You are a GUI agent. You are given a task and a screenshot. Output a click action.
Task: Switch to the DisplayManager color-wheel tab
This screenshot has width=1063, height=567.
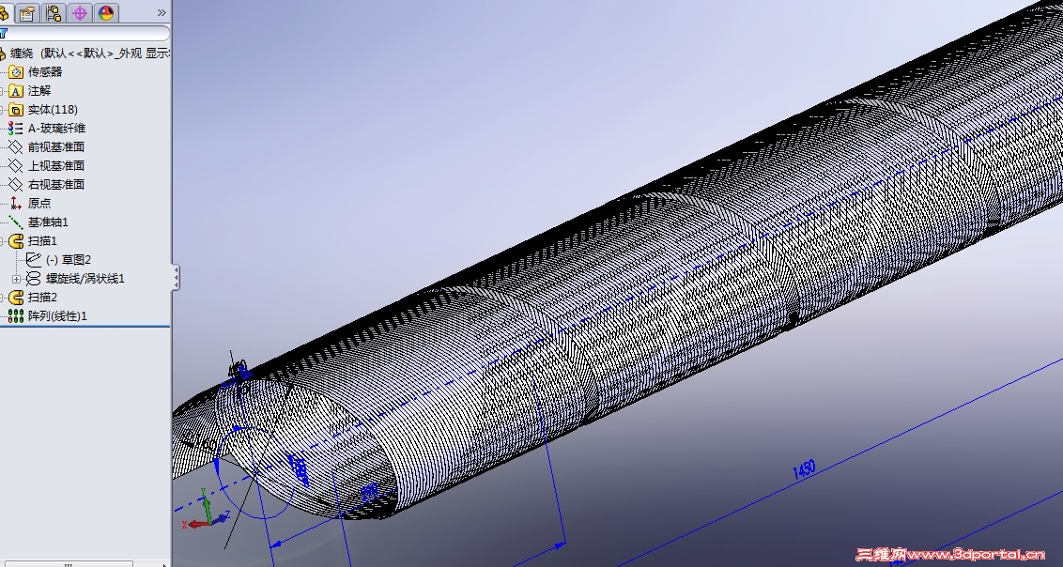106,12
